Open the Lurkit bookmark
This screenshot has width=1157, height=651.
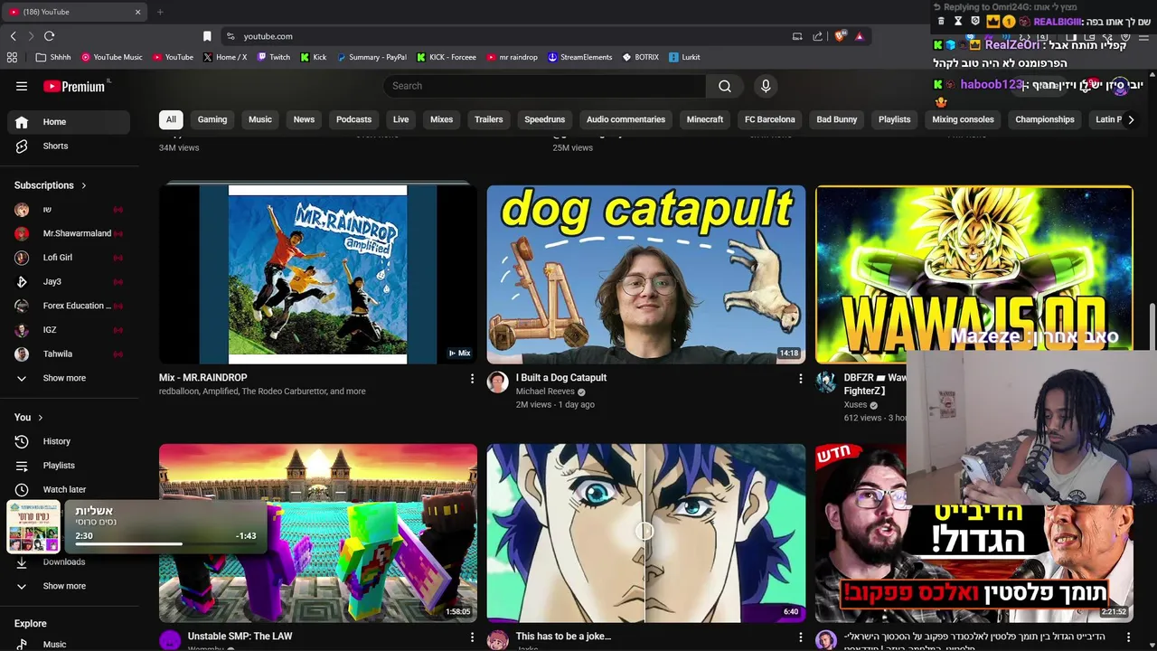(684, 57)
